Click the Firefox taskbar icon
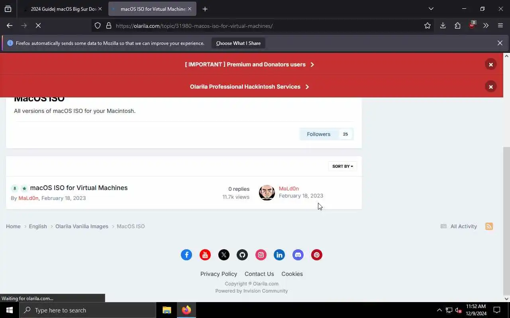This screenshot has width=510, height=318. 186,310
